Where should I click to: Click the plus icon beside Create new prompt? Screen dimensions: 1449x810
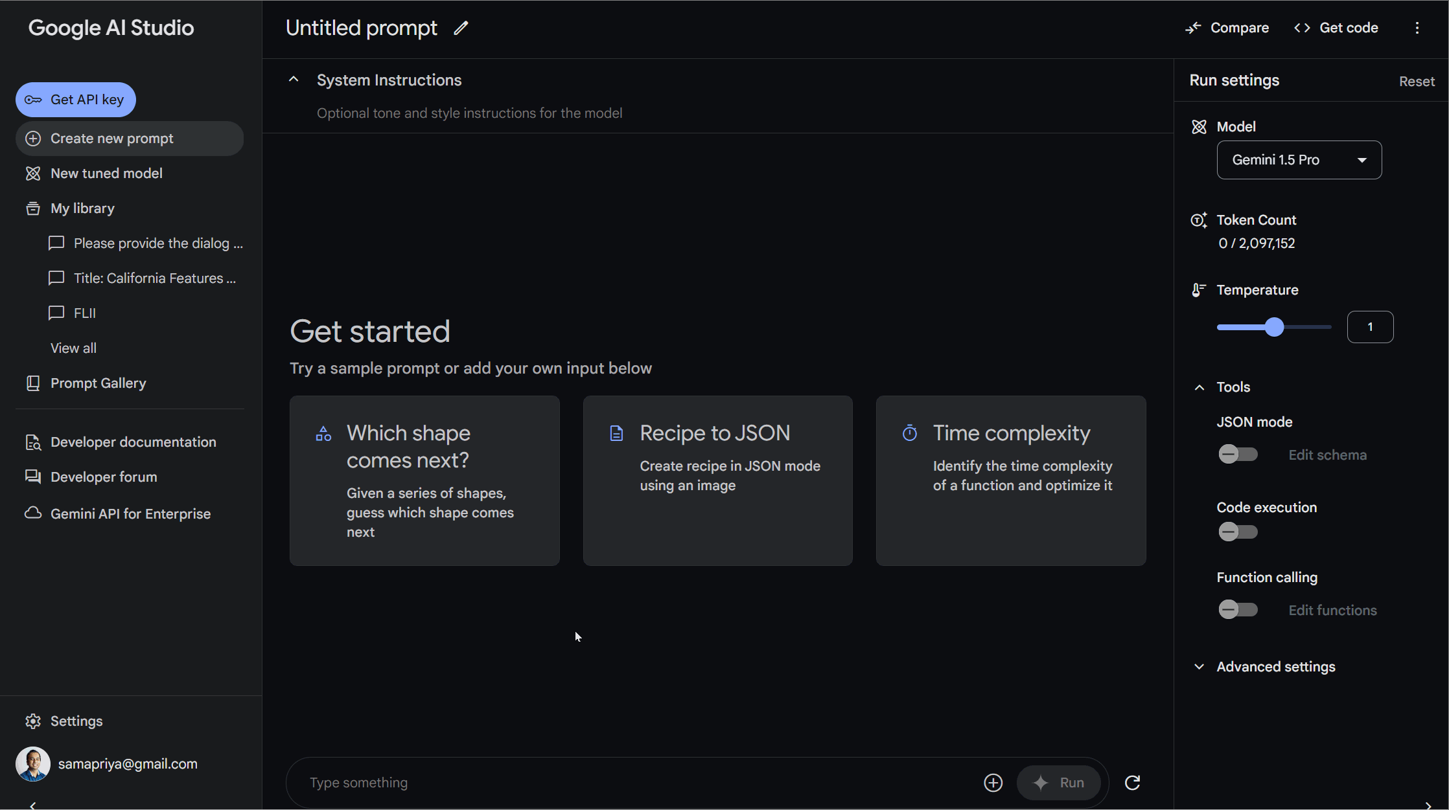pyautogui.click(x=33, y=139)
